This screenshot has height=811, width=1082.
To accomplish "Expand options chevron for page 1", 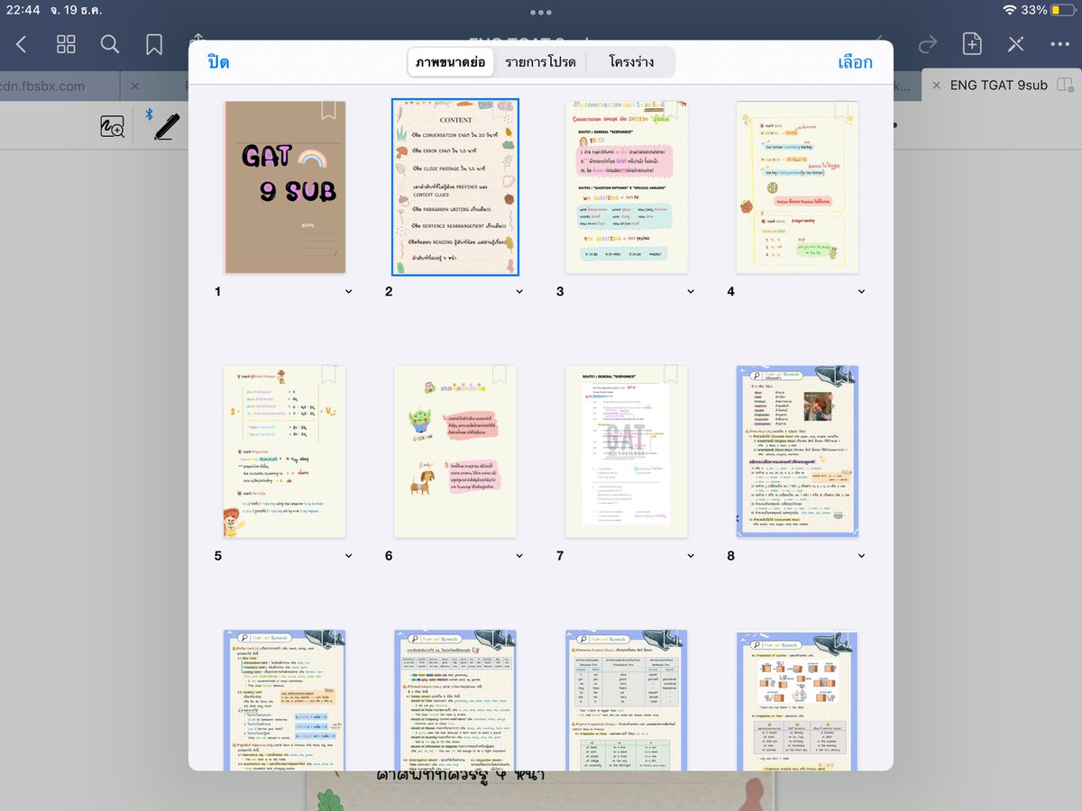I will click(348, 292).
